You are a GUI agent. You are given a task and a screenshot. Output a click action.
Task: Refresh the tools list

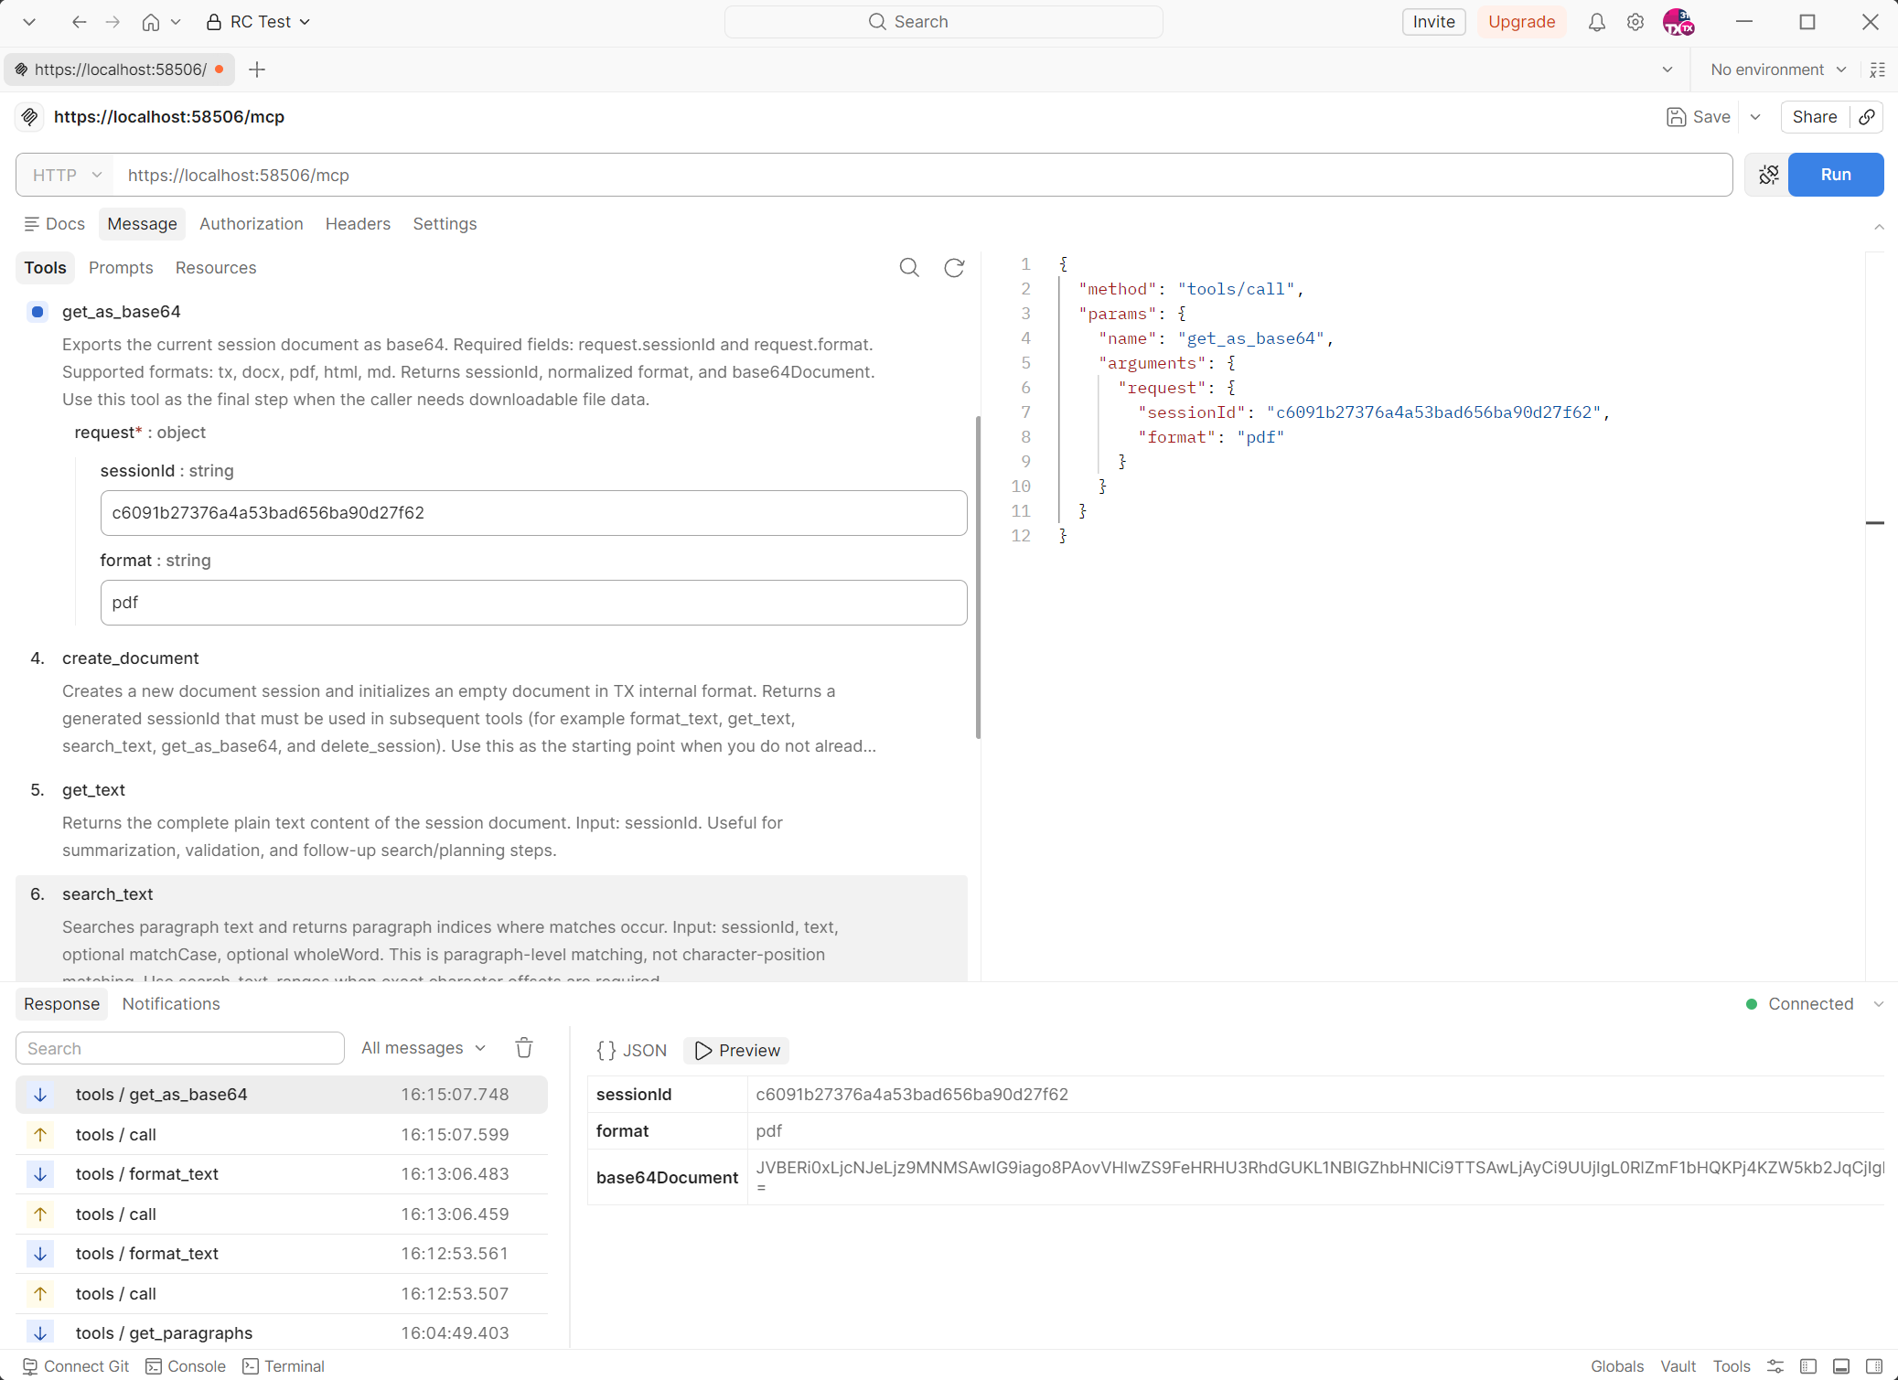pyautogui.click(x=955, y=267)
